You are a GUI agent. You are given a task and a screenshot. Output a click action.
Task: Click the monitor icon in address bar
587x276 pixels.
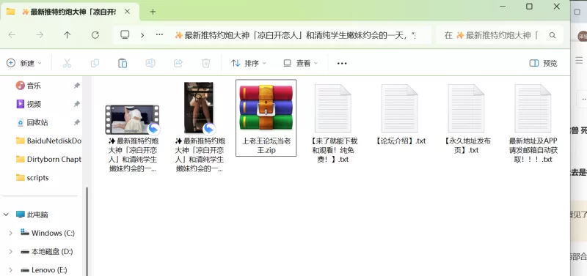pos(125,35)
